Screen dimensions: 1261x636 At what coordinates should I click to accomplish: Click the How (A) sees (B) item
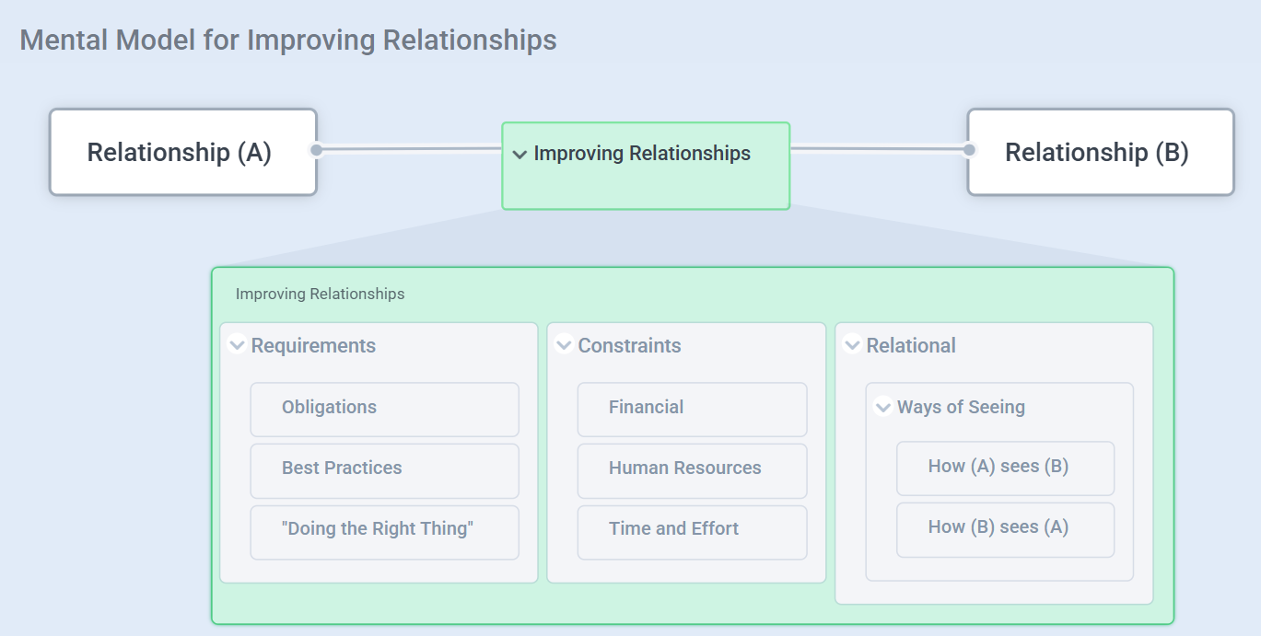pyautogui.click(x=1005, y=467)
